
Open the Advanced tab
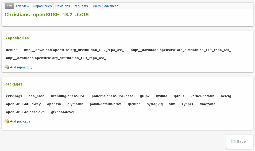click(x=111, y=6)
